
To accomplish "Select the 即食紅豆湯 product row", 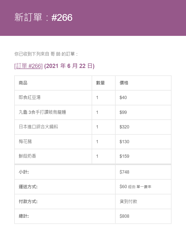I will (x=29, y=98).
